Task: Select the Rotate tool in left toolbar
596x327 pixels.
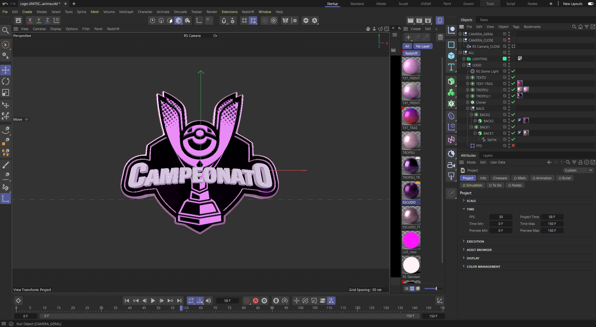Action: (6, 81)
